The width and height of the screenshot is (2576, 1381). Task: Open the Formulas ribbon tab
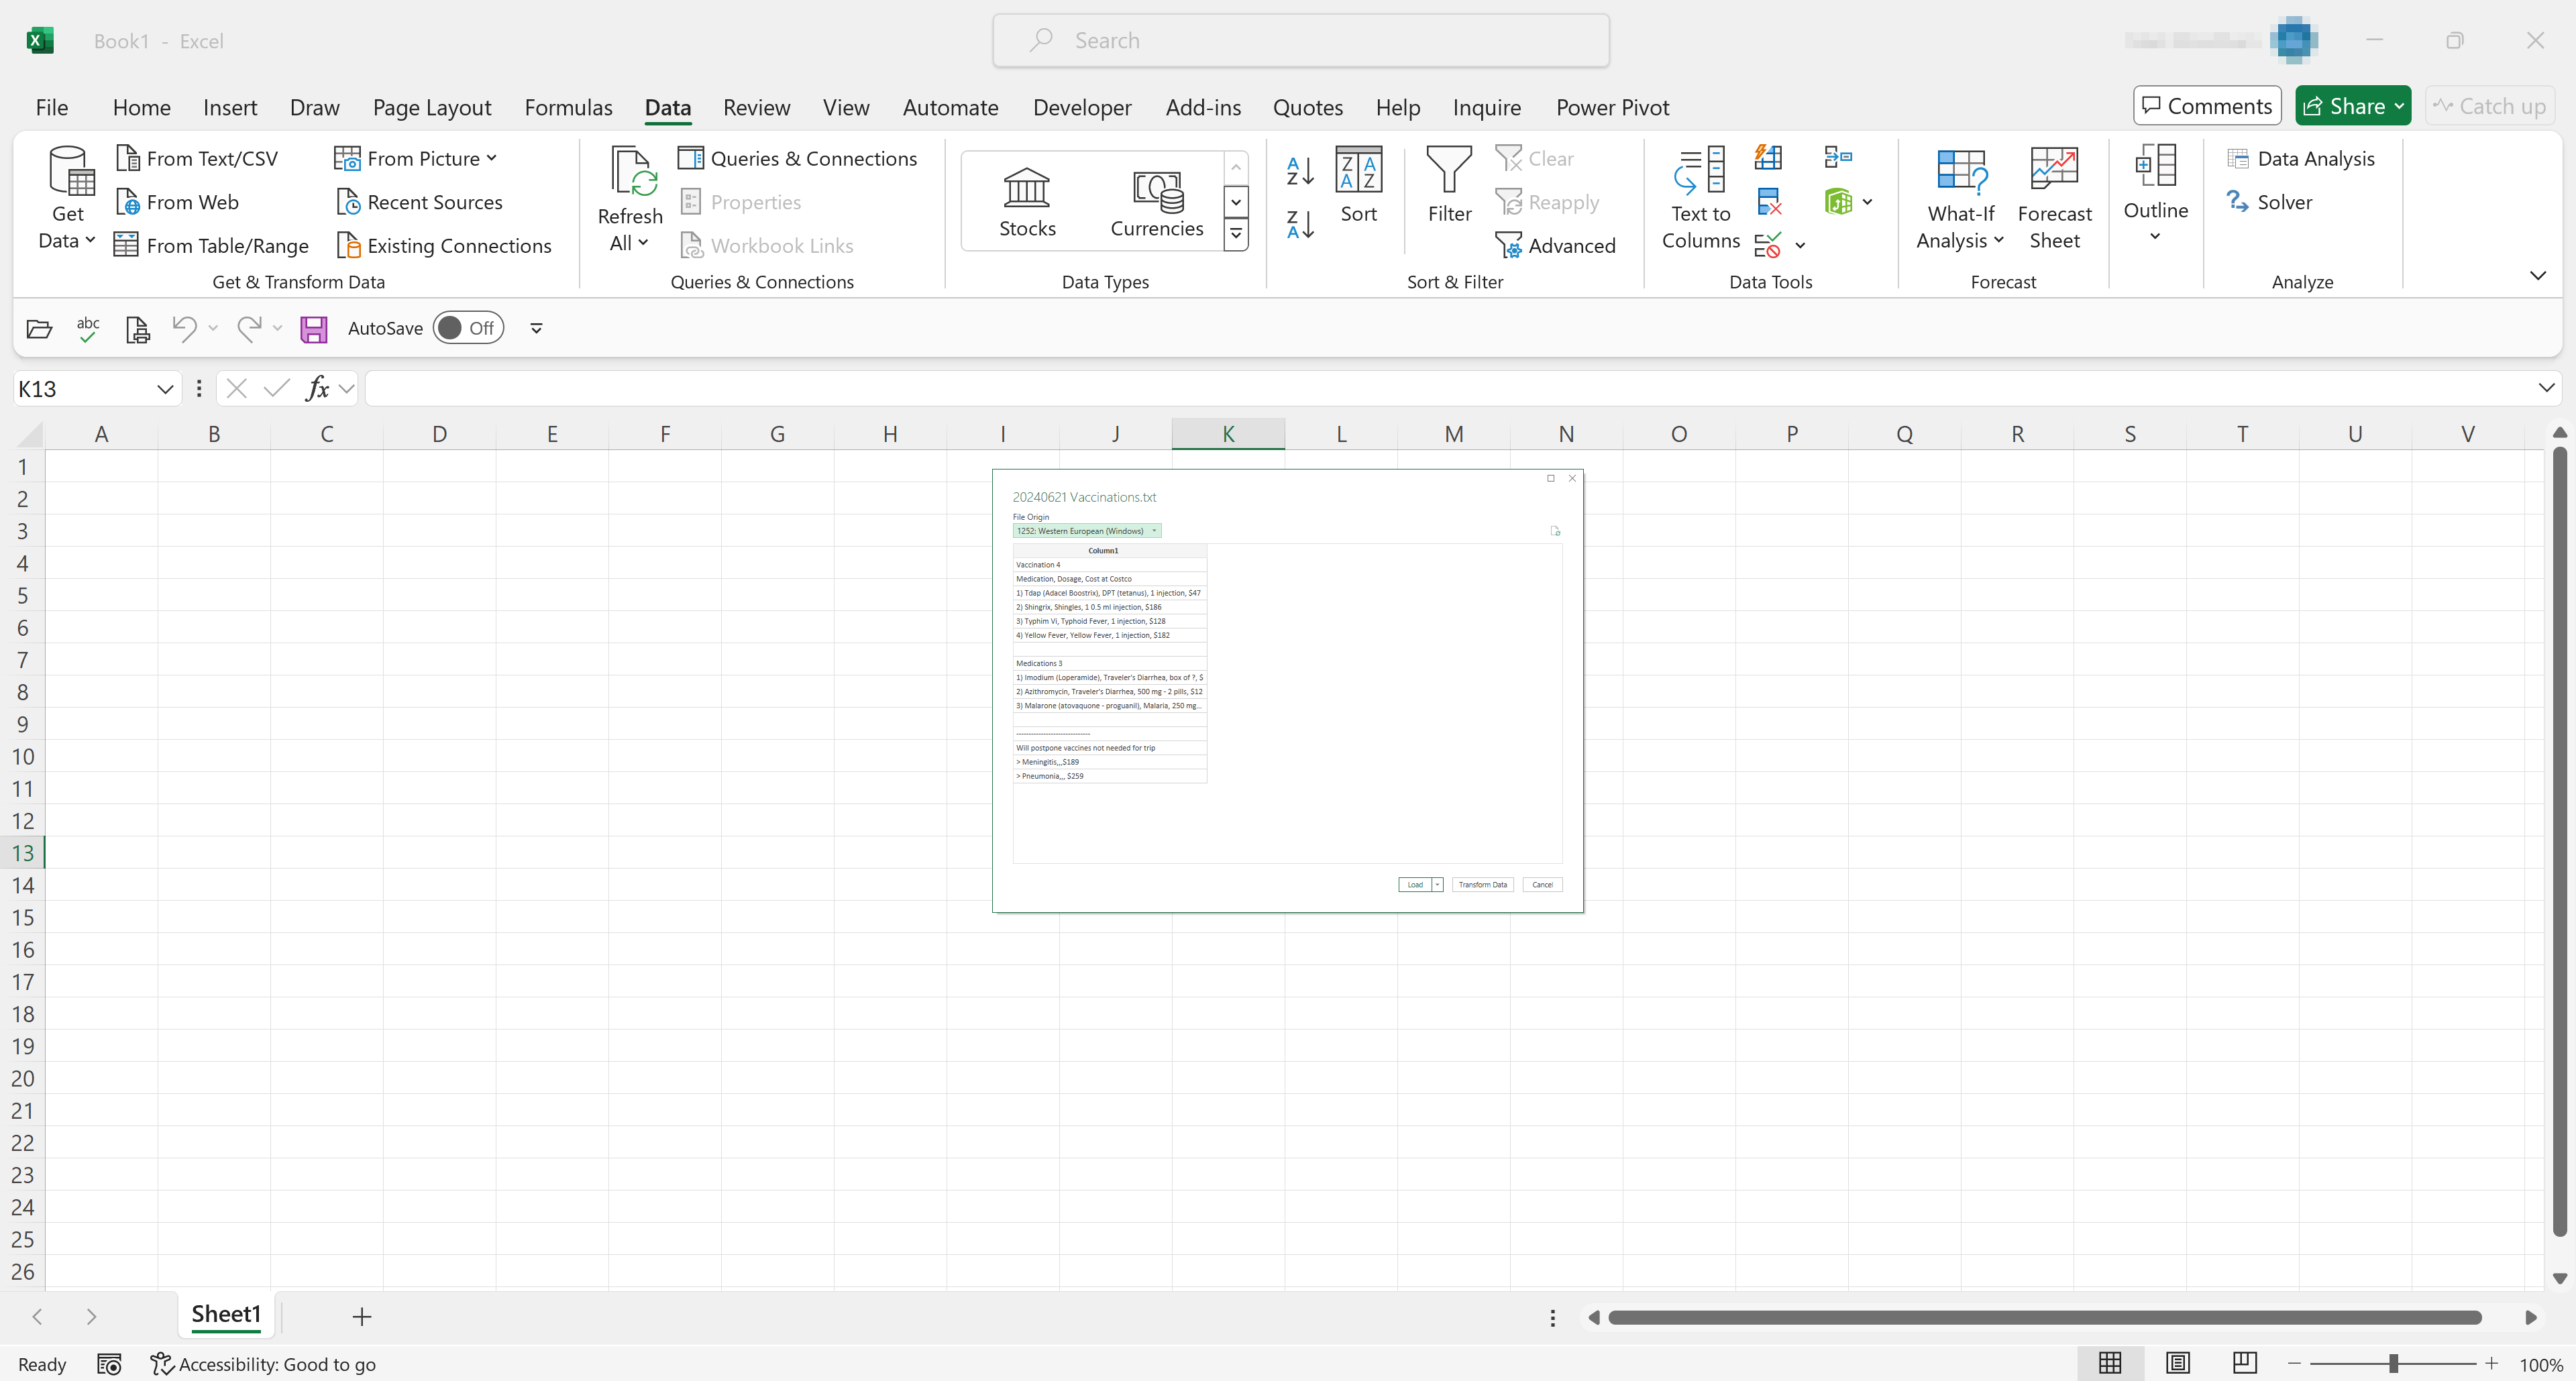pos(568,107)
